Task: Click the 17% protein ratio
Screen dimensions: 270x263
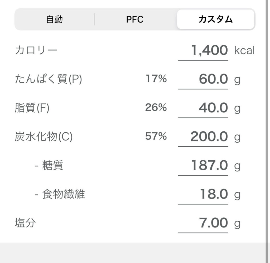Action: pyautogui.click(x=156, y=79)
